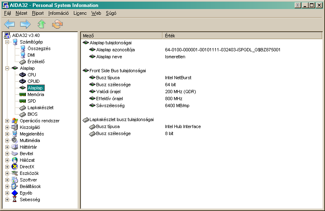Screen dimensions: 325x211
Task: Click the Számítógép computer icon
Action: (15, 42)
